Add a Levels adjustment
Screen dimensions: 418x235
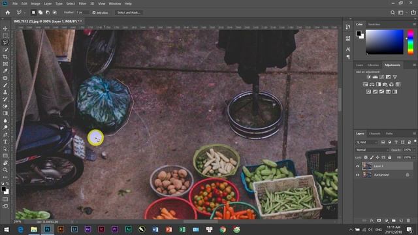[375, 77]
